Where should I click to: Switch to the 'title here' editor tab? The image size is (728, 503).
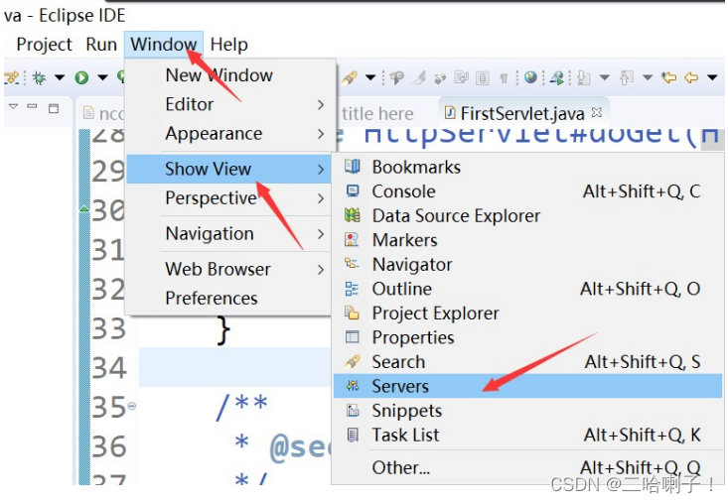[377, 113]
